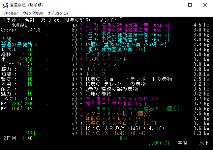Click the arrow symbol beside 13本の 矢

(81, 133)
